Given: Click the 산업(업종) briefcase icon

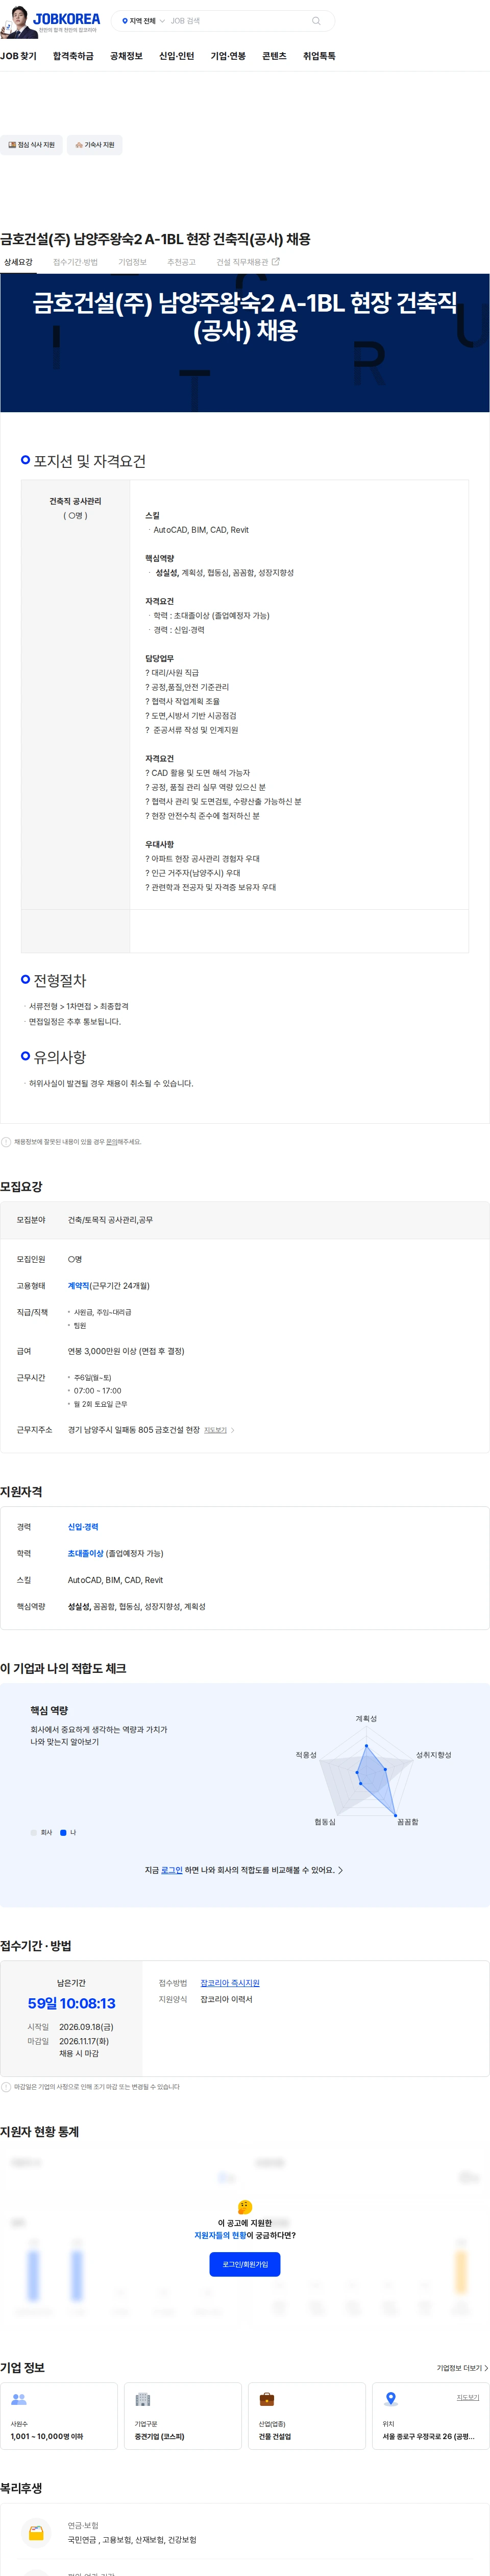Looking at the screenshot, I should pos(266,2399).
